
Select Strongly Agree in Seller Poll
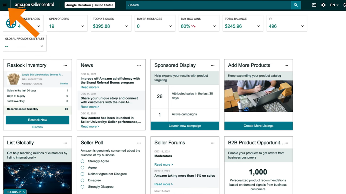[82, 161]
